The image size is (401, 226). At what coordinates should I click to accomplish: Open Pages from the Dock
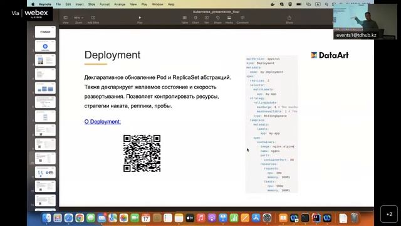[x=245, y=218]
